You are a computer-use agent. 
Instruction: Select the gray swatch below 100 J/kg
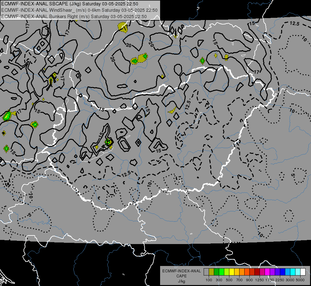click(x=206, y=272)
